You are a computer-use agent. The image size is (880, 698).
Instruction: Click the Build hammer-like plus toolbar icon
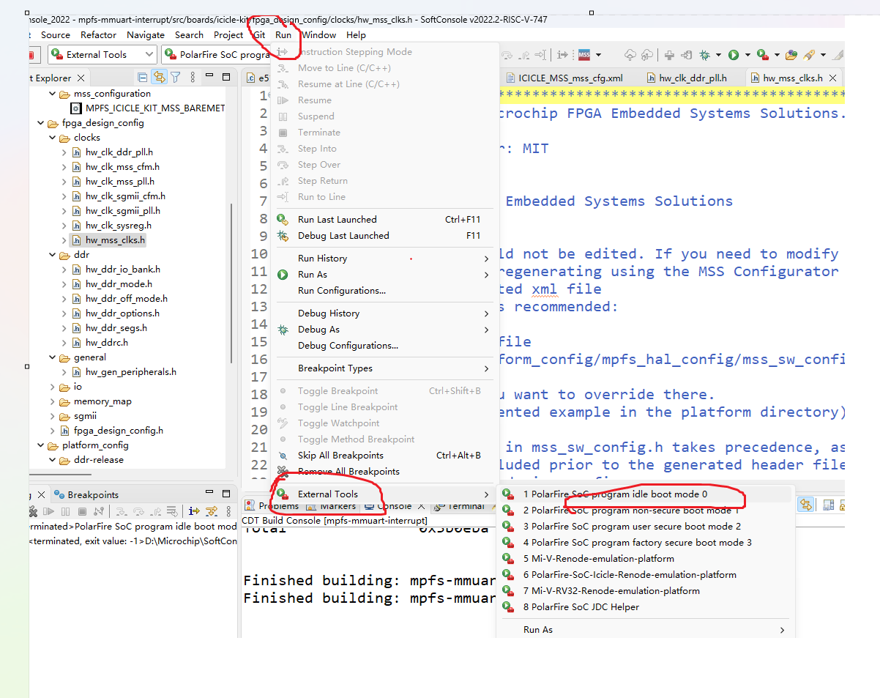pyautogui.click(x=669, y=55)
